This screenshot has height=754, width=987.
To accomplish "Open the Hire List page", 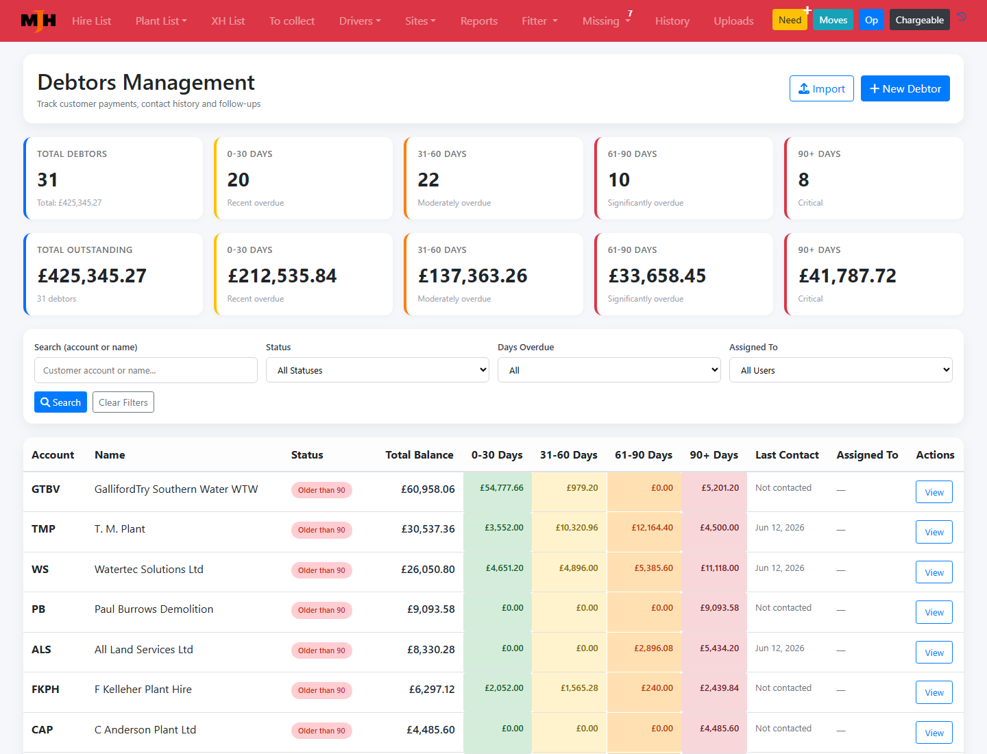I will point(91,21).
